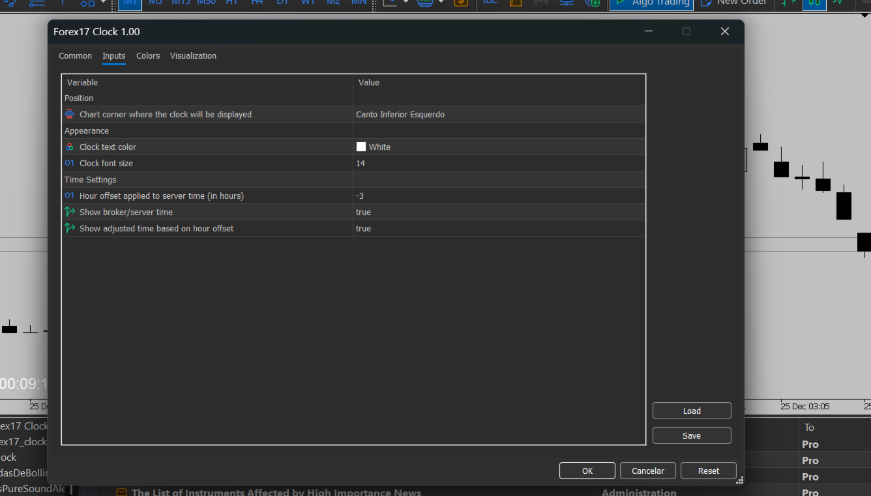Viewport: 871px width, 496px height.
Task: Select the Position section row
Action: 353,98
